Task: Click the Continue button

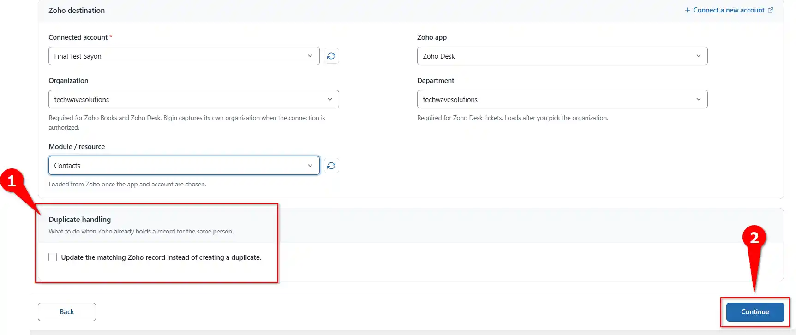Action: click(755, 312)
